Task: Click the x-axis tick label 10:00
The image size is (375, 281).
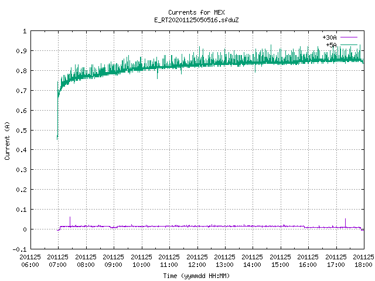Action: [x=141, y=265]
